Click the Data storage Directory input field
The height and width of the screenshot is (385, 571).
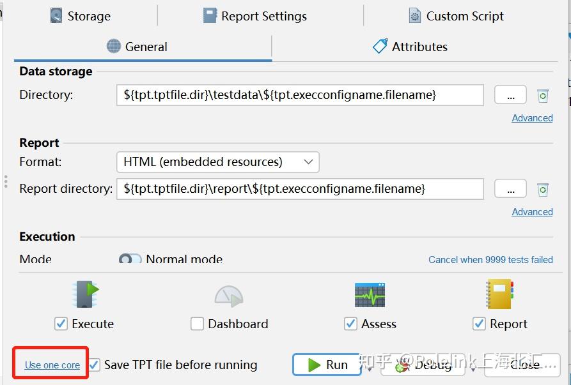click(x=300, y=95)
